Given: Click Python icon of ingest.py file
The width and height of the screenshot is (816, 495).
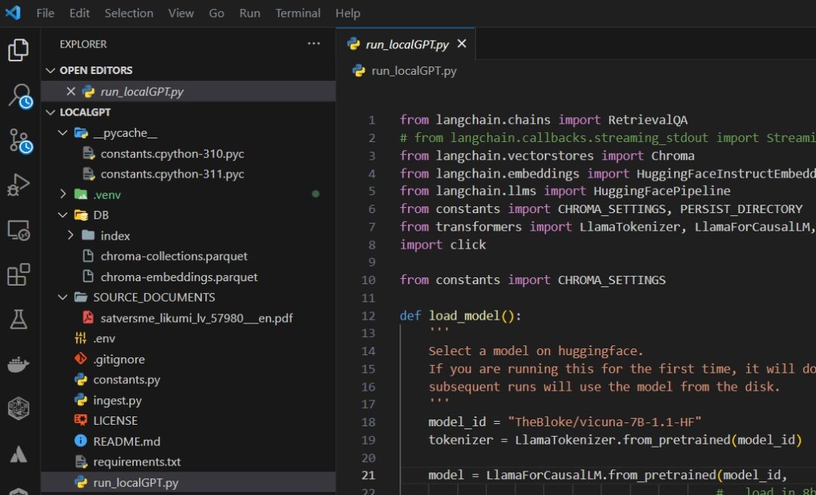Looking at the screenshot, I should coord(81,400).
